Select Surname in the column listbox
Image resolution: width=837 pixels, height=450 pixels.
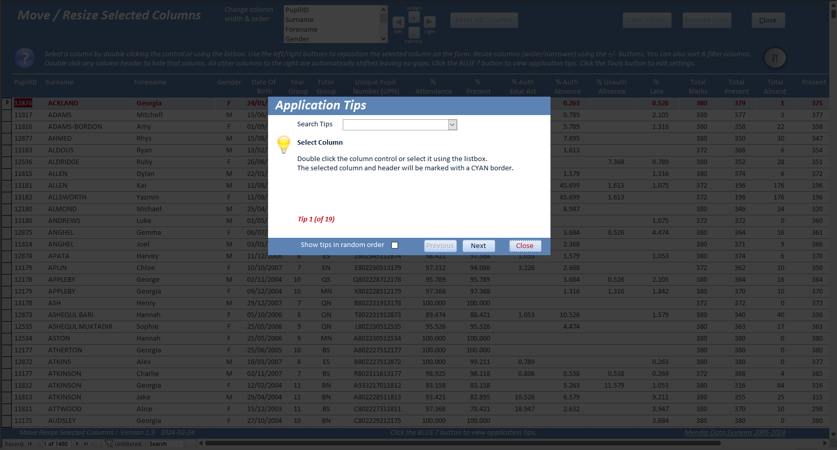332,19
